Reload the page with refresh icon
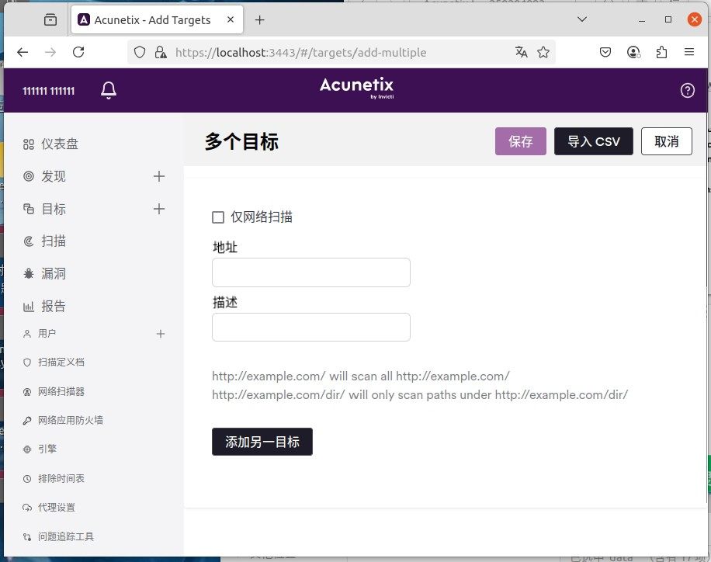711x562 pixels. (x=78, y=52)
